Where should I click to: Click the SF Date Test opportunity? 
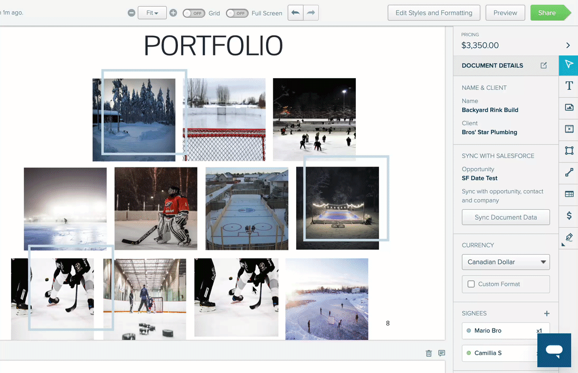(479, 178)
